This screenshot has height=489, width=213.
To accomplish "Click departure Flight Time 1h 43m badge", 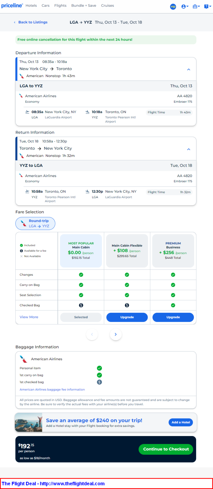I will pyautogui.click(x=169, y=112).
